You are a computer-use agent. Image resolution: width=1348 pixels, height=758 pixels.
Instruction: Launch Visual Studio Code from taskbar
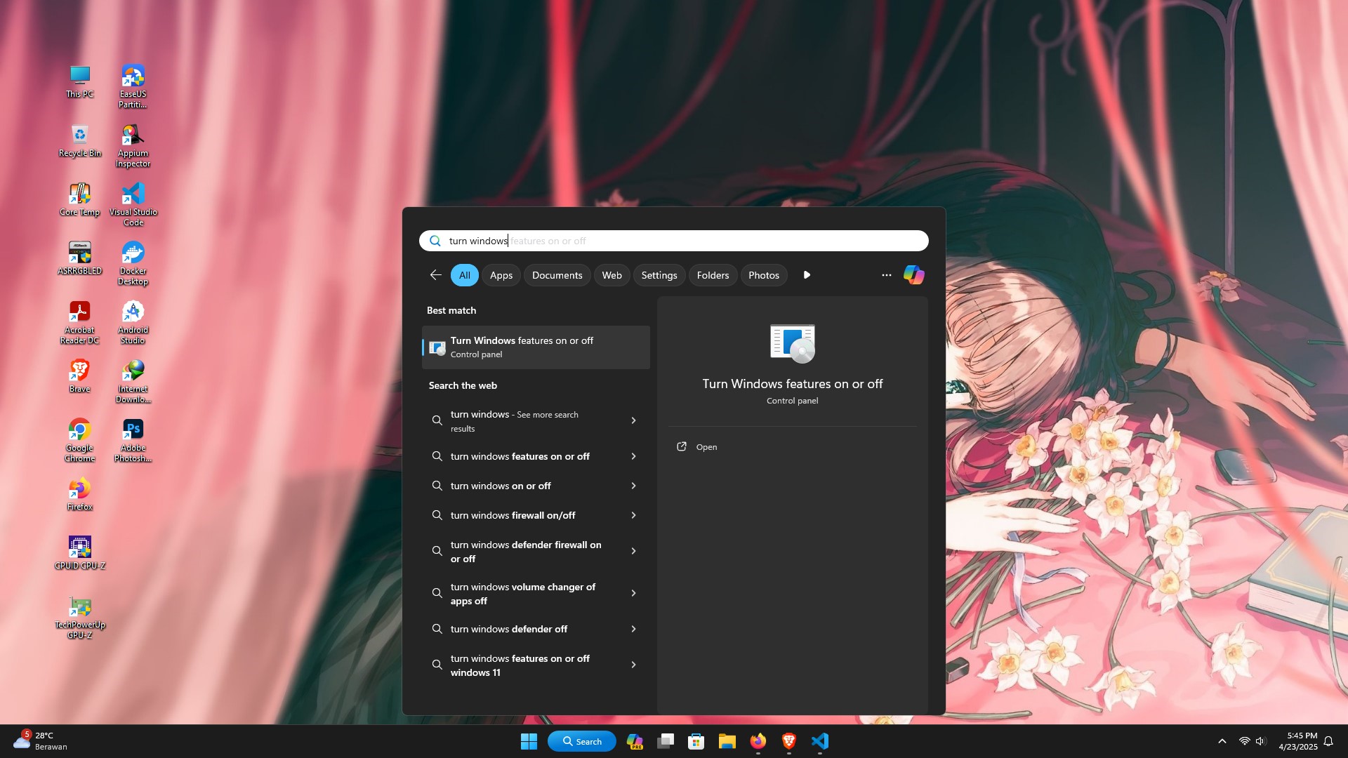point(820,741)
